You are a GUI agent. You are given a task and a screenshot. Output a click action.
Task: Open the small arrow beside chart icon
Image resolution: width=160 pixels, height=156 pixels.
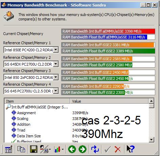tap(63, 150)
